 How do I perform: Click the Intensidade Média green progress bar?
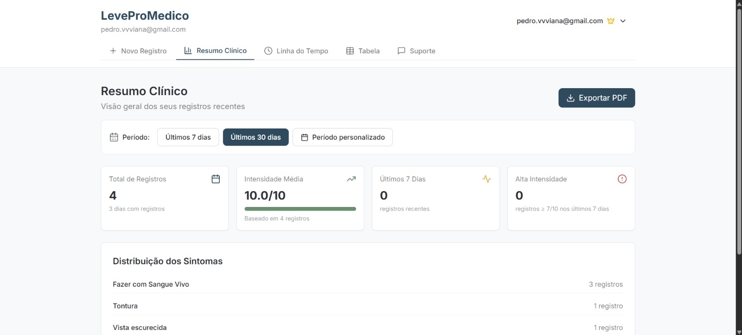pyautogui.click(x=300, y=209)
